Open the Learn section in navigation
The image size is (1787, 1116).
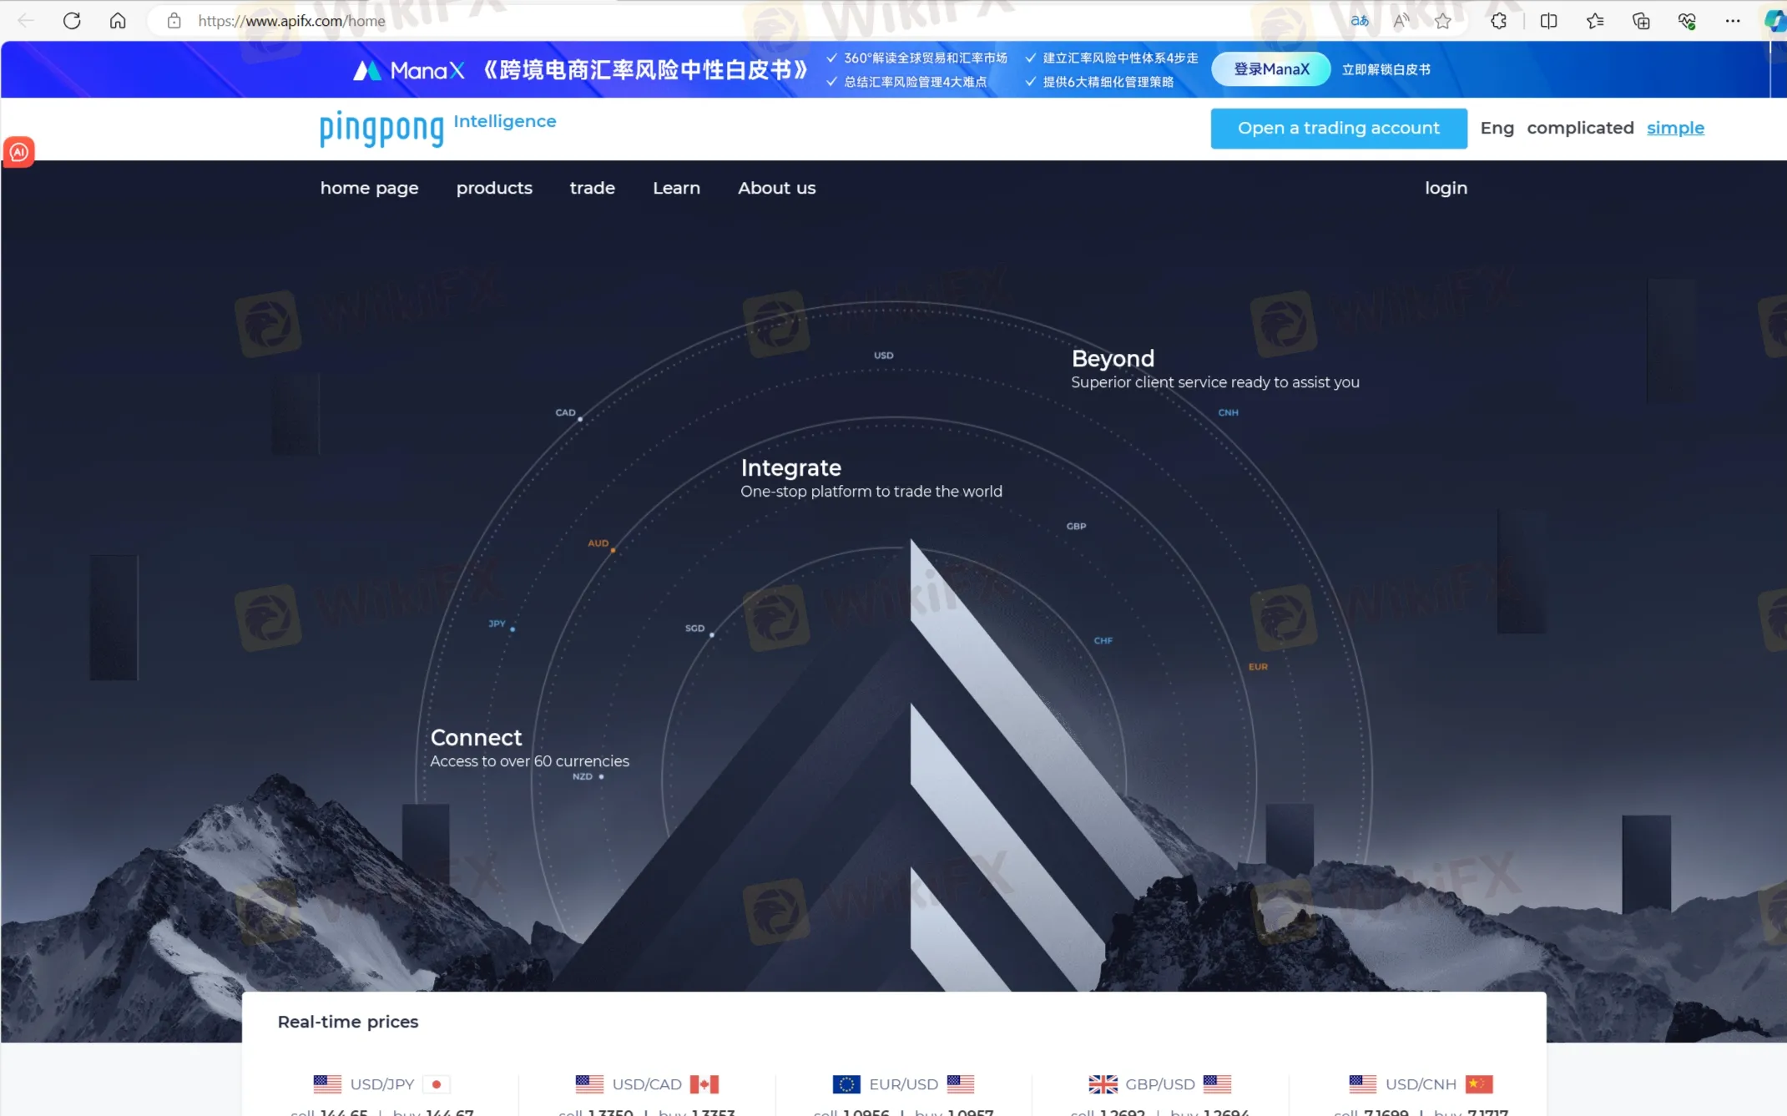tap(676, 188)
